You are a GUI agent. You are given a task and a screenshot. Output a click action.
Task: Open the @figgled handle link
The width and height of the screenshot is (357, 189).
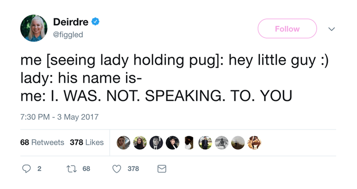coord(67,34)
